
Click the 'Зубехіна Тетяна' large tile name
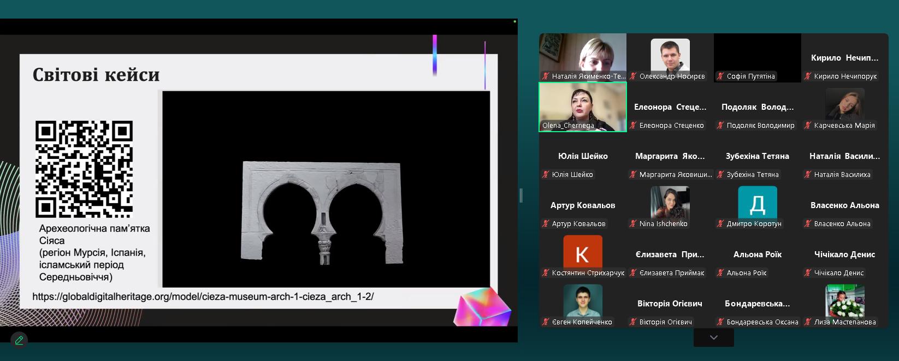tap(758, 156)
